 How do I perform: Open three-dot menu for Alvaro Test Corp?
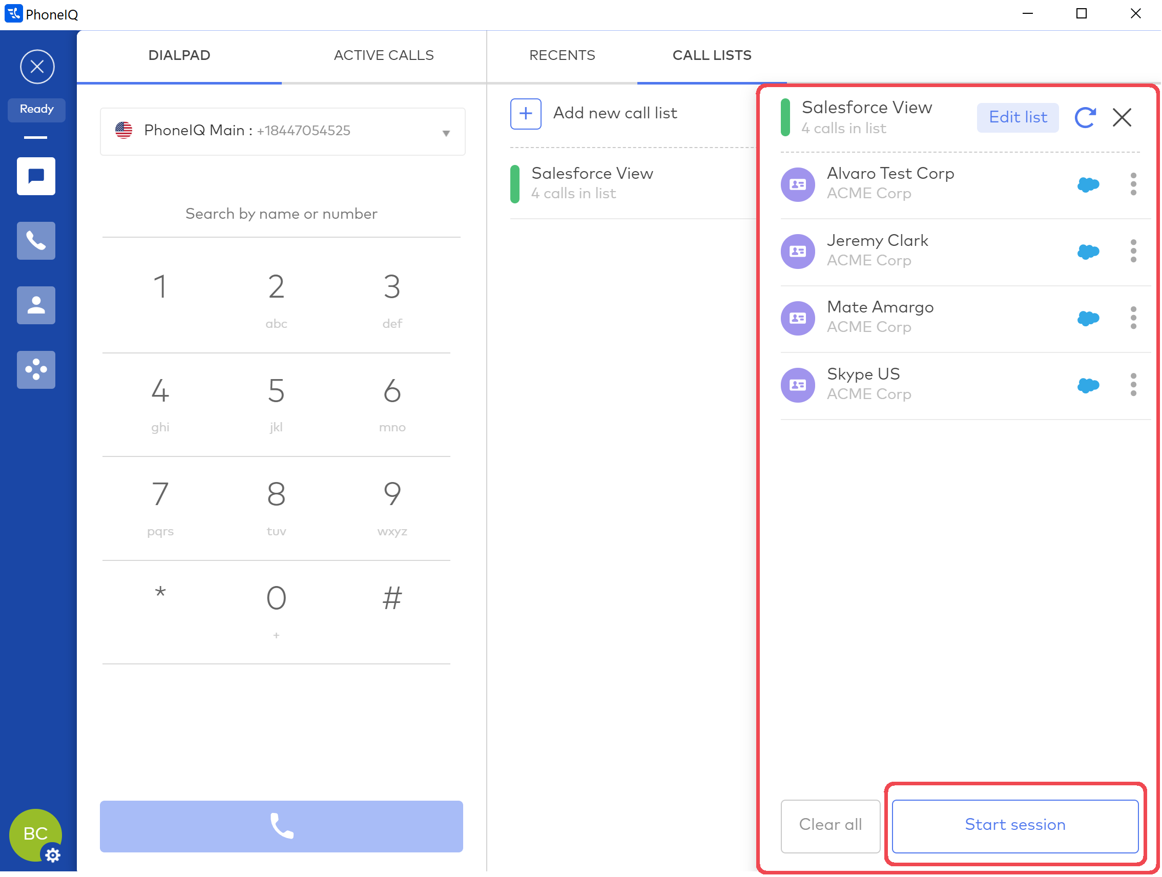[1134, 184]
